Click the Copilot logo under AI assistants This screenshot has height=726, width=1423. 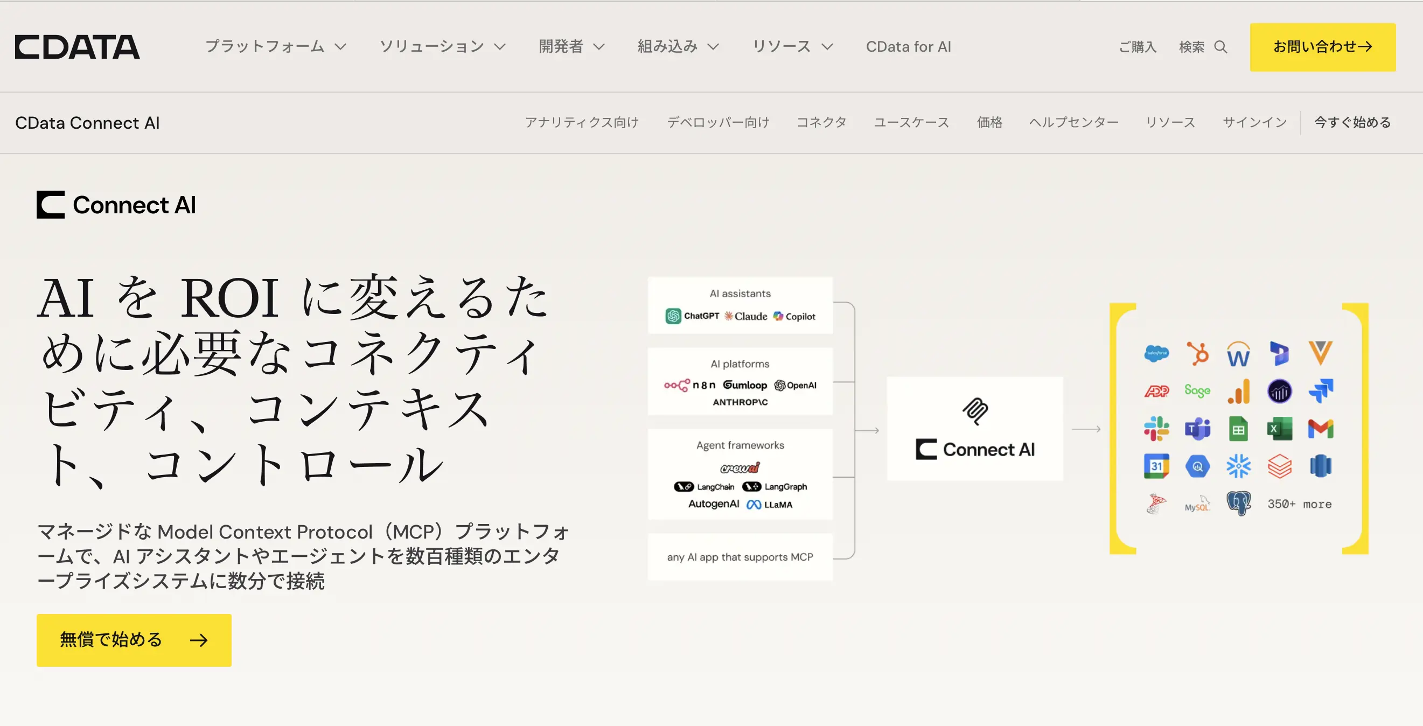794,316
